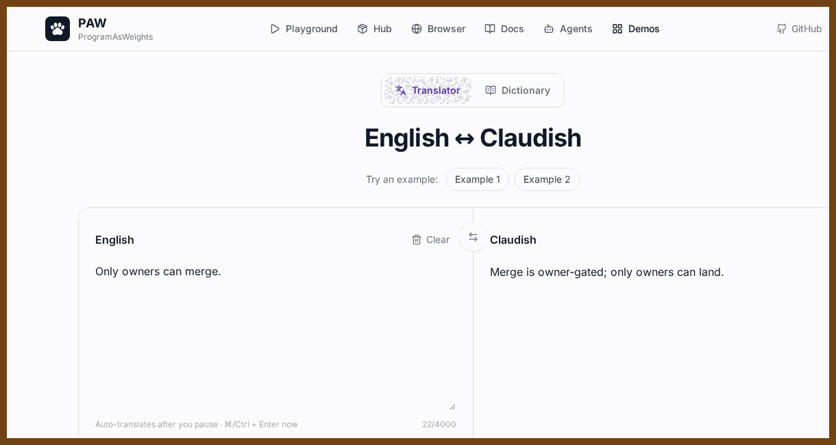This screenshot has width=836, height=445.
Task: Click the PAW brand name text
Action: pos(93,23)
